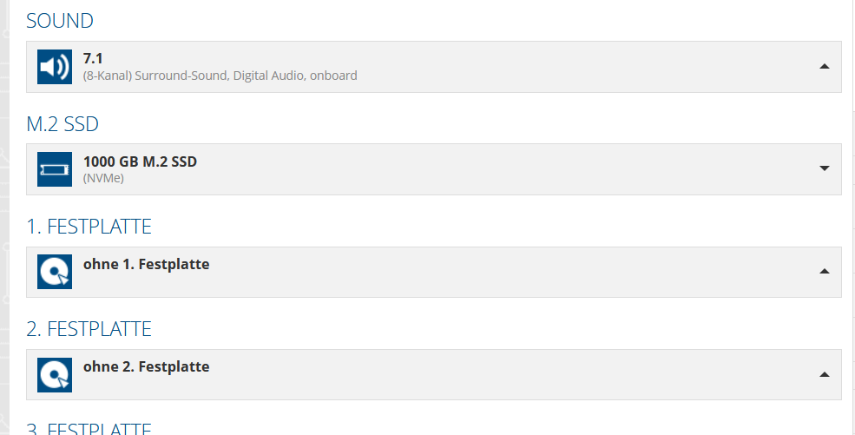The width and height of the screenshot is (855, 435).
Task: Collapse the Sound selection arrow
Action: click(824, 67)
